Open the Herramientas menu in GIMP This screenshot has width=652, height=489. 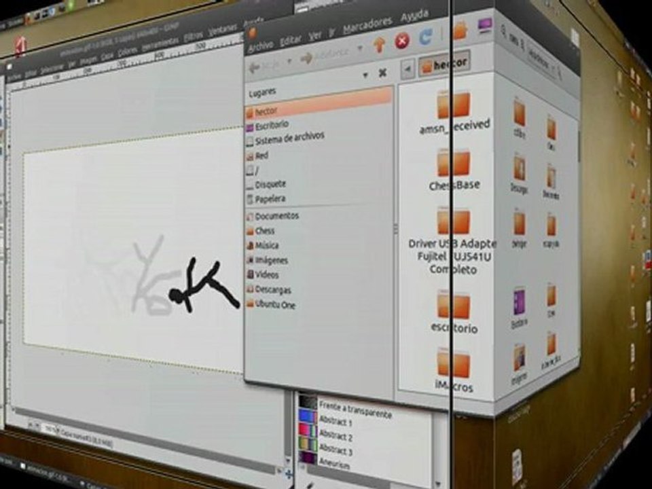click(x=160, y=43)
